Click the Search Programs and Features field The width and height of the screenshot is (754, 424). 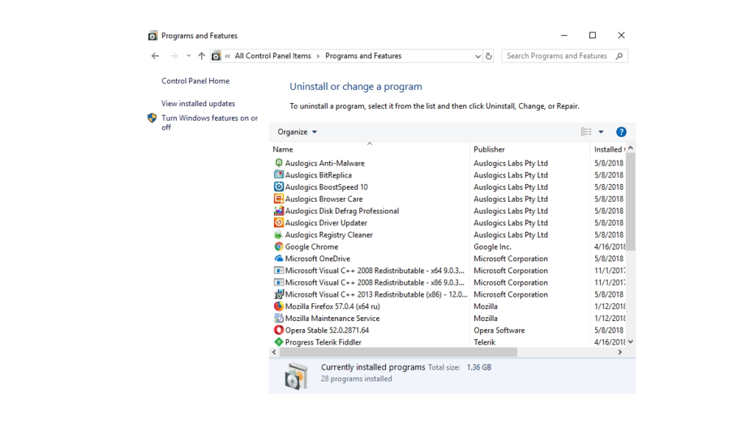[x=565, y=56]
